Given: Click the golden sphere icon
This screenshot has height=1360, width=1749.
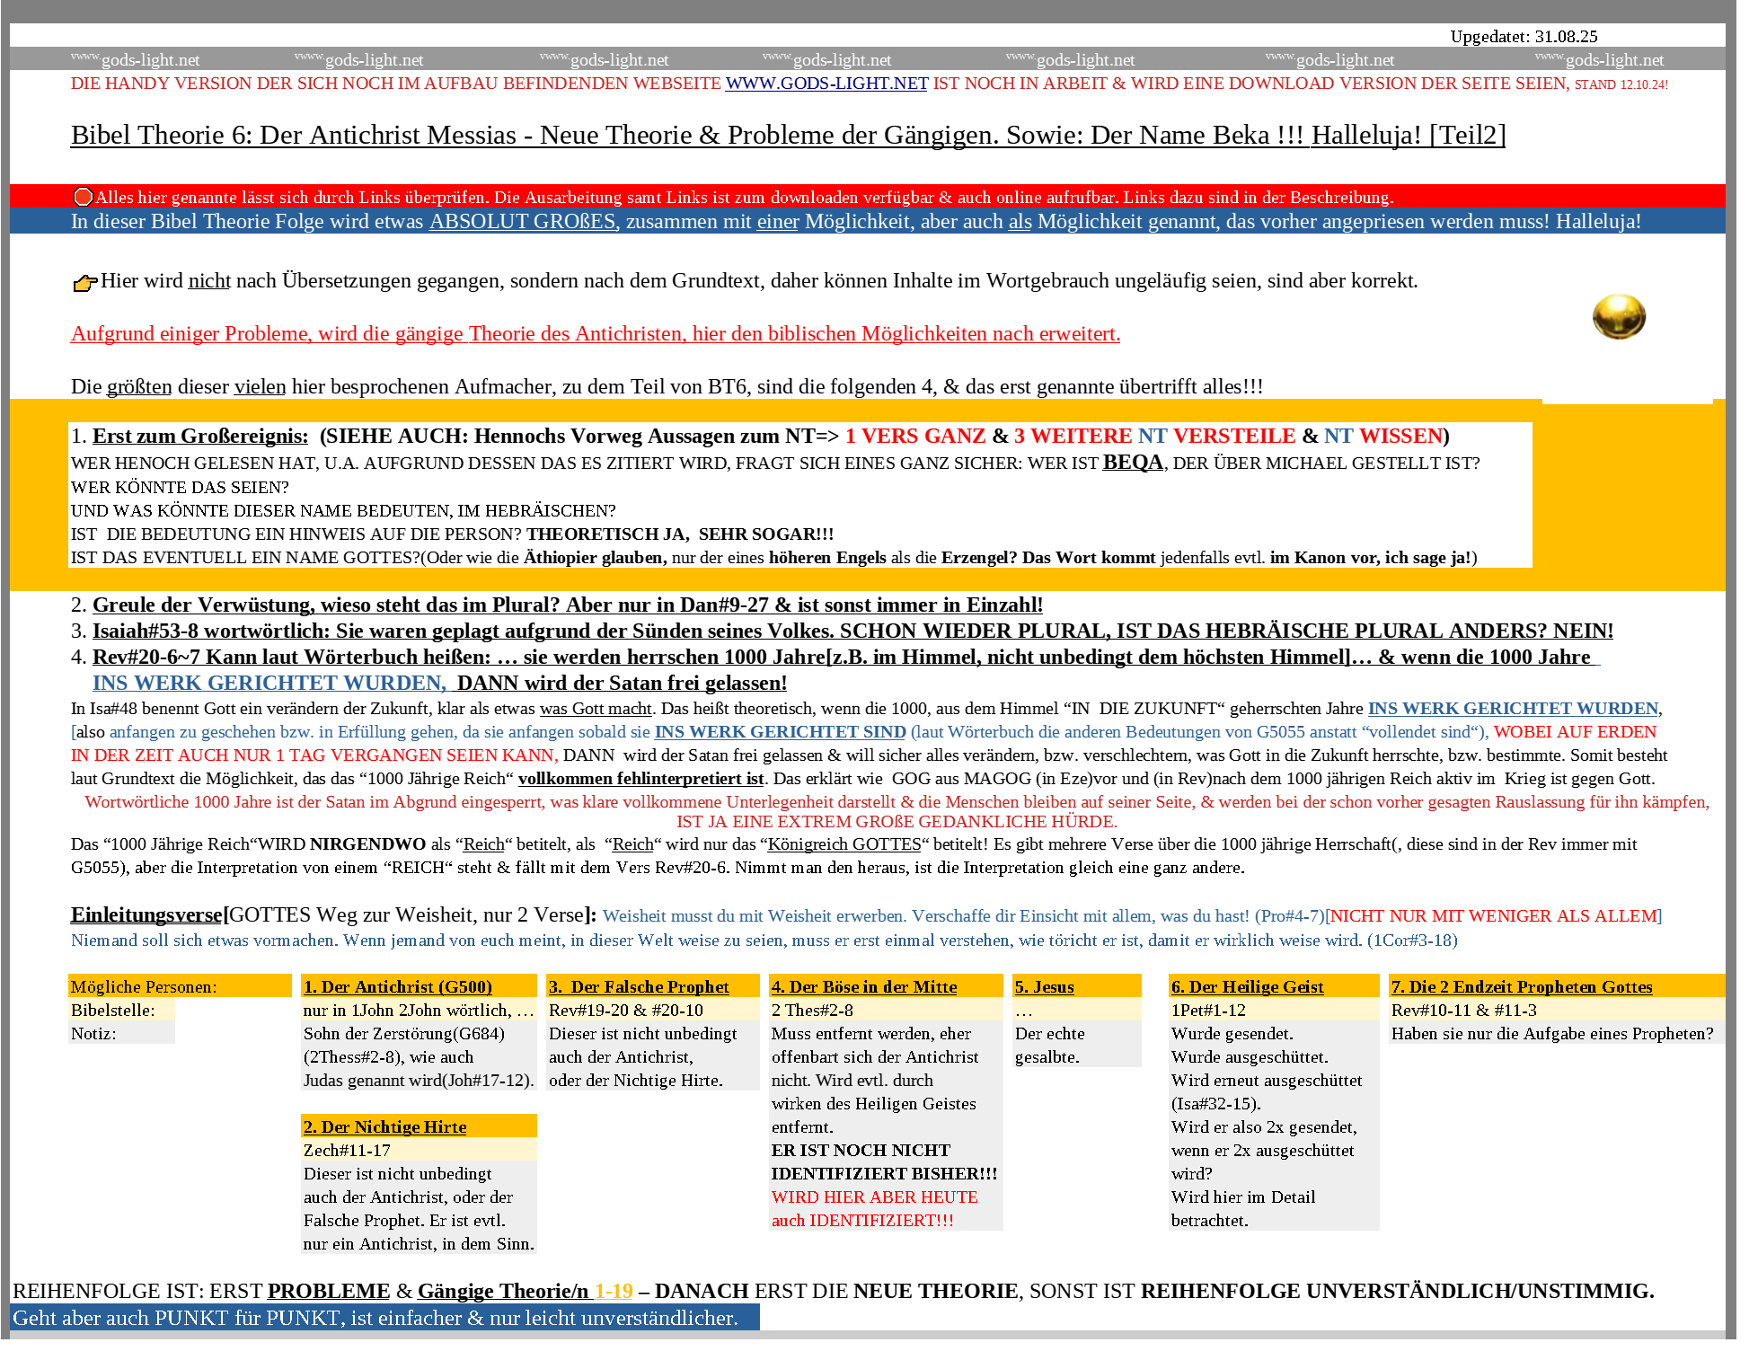Looking at the screenshot, I should [1618, 317].
